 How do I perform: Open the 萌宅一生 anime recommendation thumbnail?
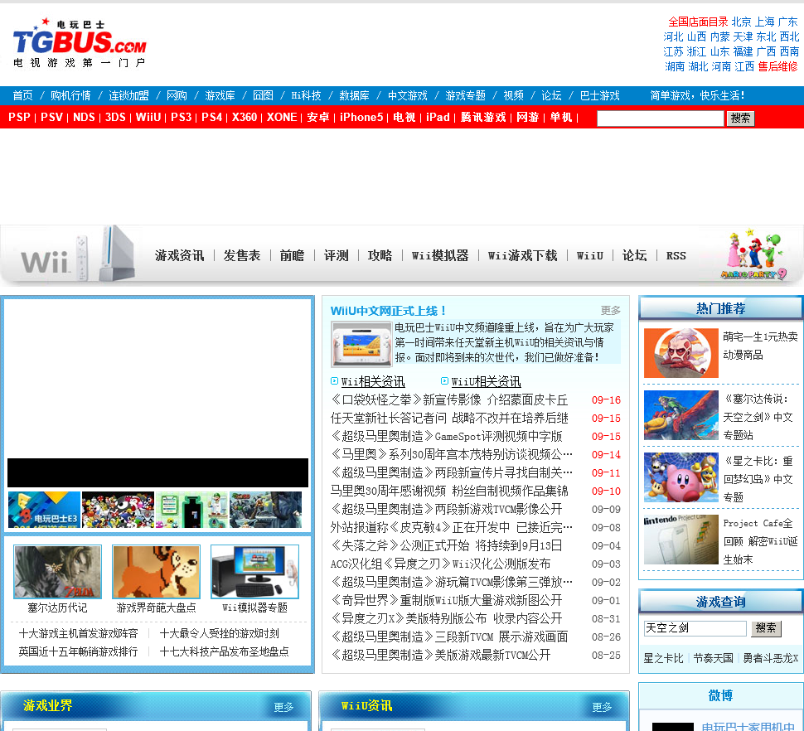click(681, 353)
